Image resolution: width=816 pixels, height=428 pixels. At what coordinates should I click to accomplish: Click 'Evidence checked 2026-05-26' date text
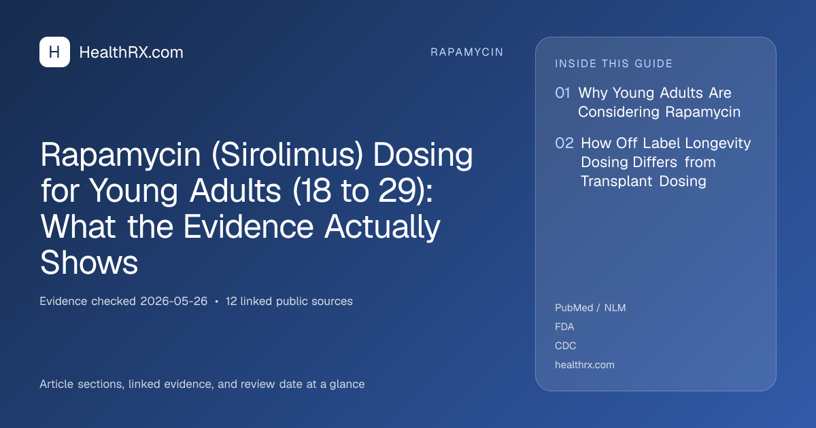pyautogui.click(x=124, y=301)
